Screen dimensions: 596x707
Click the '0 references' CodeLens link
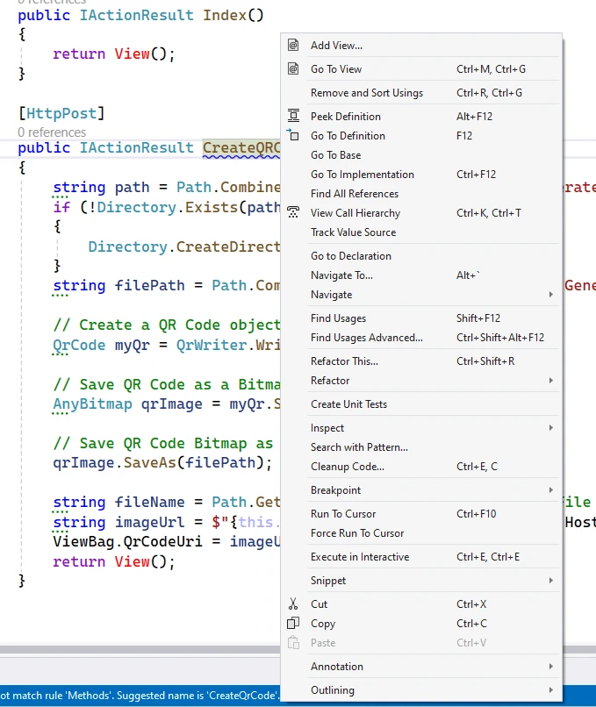coord(52,132)
